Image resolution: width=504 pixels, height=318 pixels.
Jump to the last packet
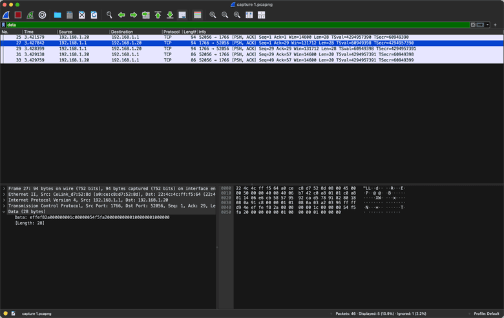coord(170,15)
